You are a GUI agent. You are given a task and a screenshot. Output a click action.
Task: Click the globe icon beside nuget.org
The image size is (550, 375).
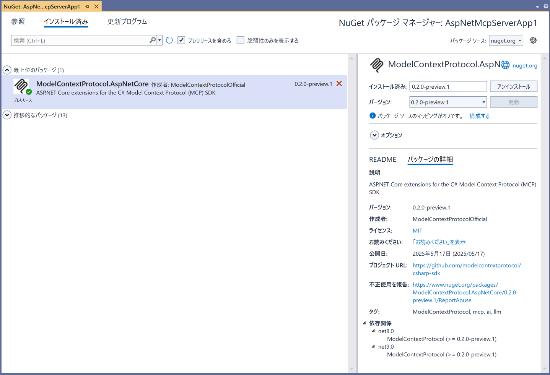coord(505,65)
